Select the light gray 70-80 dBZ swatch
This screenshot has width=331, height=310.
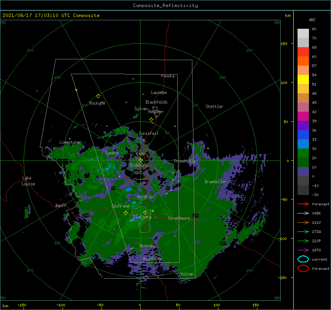point(303,33)
